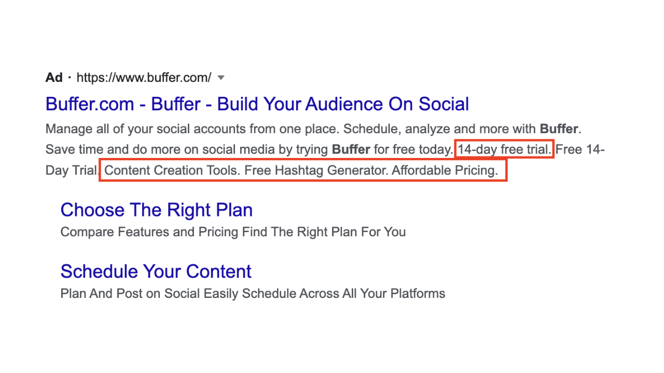Click the bold "Buffer" ending the first description line
Image resolution: width=664 pixels, height=373 pixels.
559,128
